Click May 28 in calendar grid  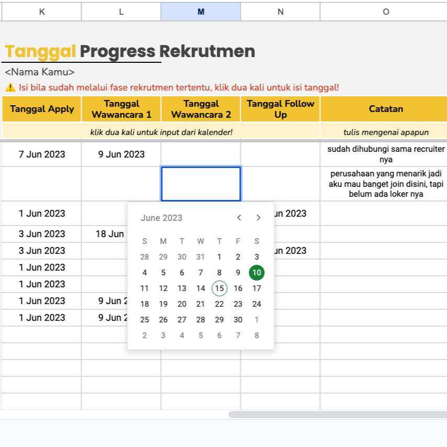tap(144, 257)
